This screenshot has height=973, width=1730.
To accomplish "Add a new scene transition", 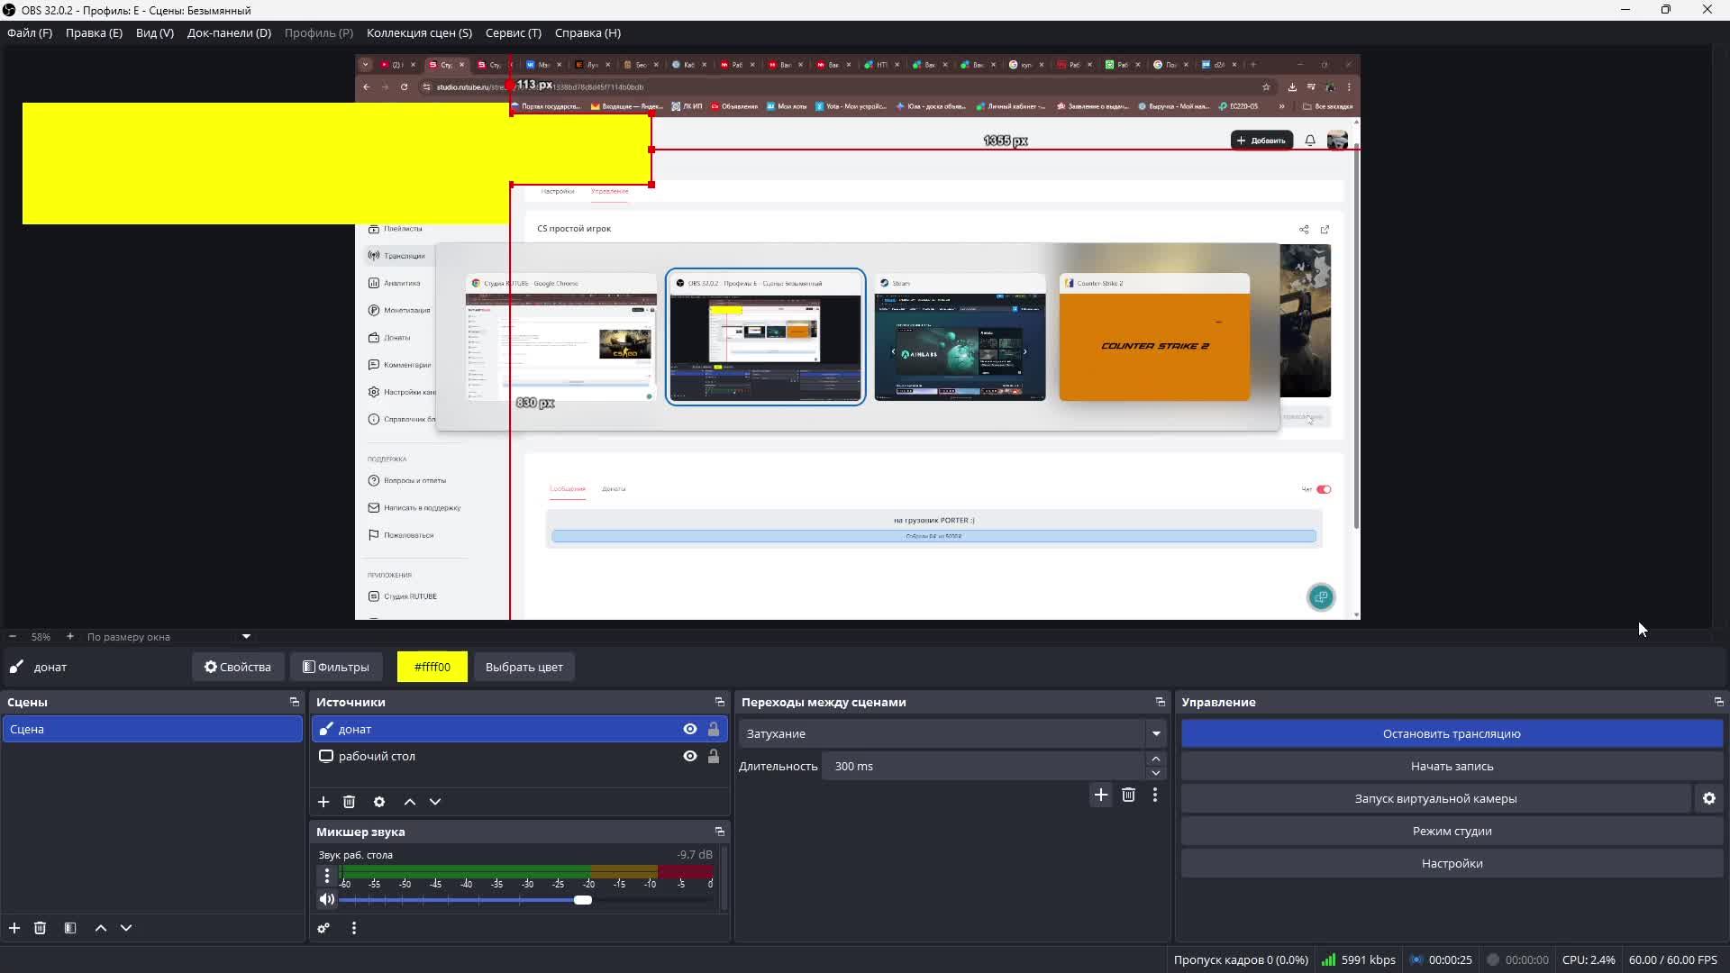I will click(x=1100, y=795).
